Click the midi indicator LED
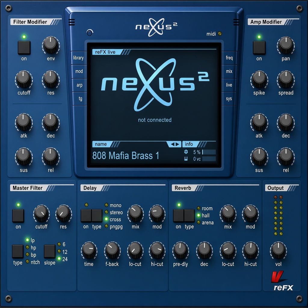 pos(220,34)
